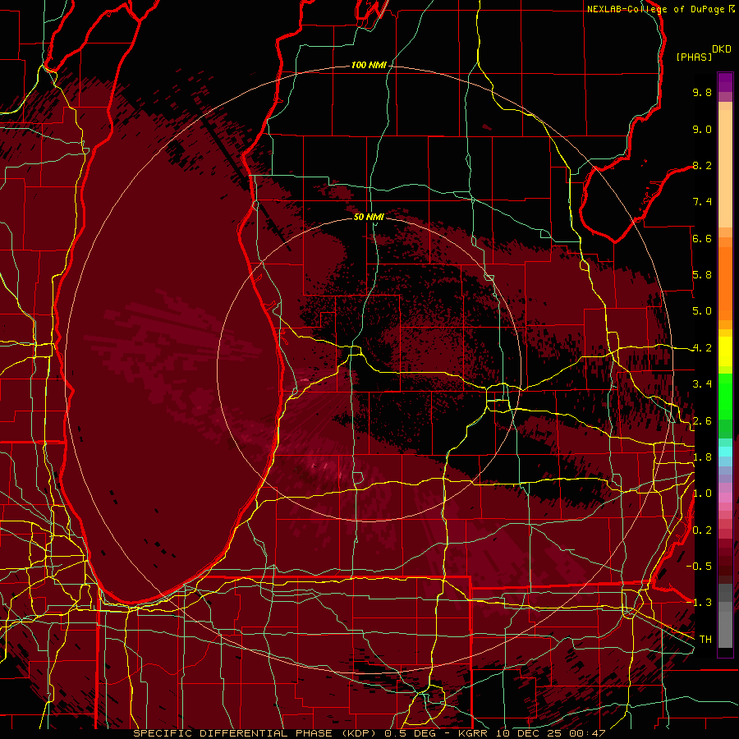This screenshot has width=739, height=739.
Task: Click the 9.0 value on the color scale
Action: (702, 129)
